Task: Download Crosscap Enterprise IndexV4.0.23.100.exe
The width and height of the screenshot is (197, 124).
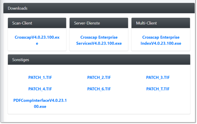Action: (x=161, y=40)
